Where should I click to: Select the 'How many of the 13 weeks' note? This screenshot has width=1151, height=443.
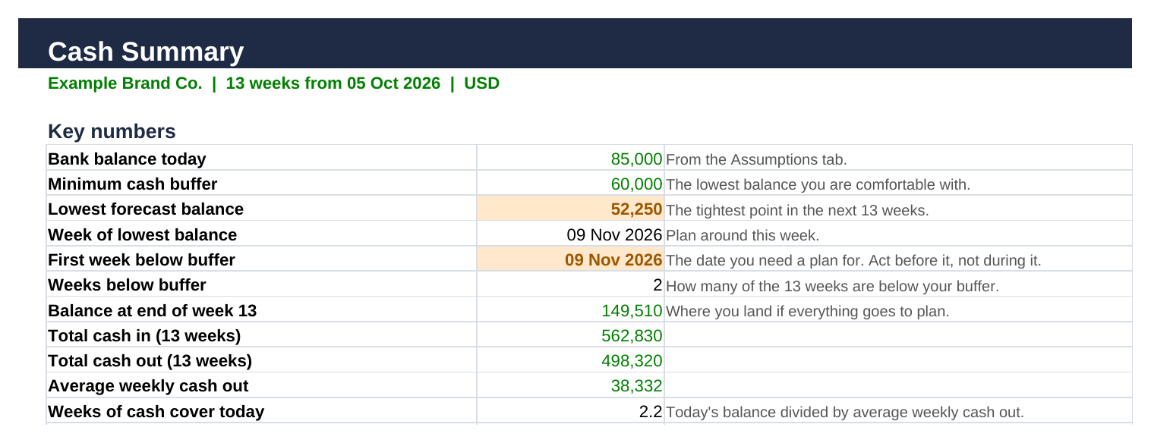tap(832, 286)
